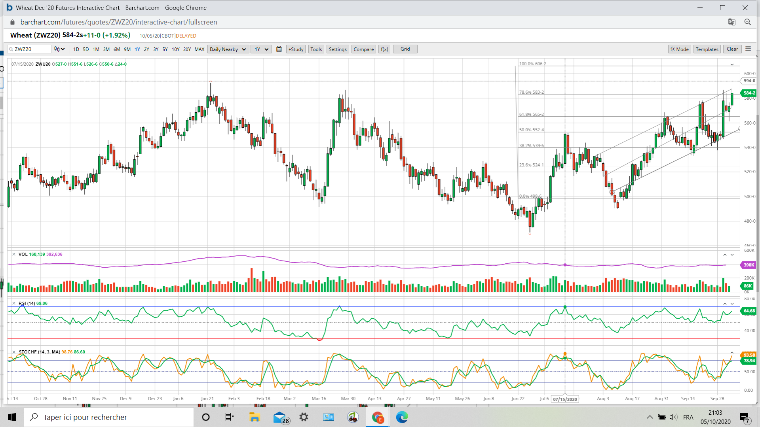
Task: Click the Templates button
Action: (707, 49)
